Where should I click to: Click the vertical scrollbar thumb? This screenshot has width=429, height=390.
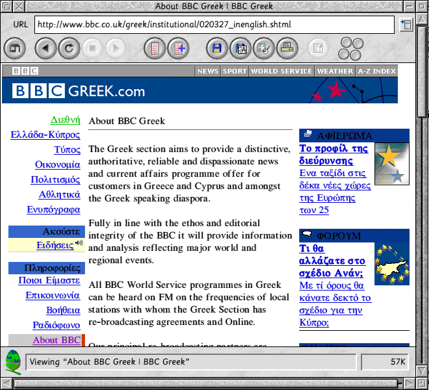(x=422, y=71)
